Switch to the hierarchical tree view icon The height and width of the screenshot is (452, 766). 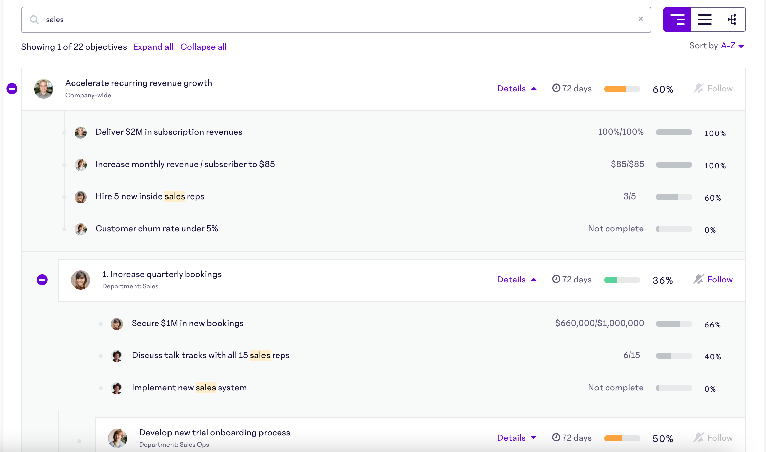coord(677,19)
